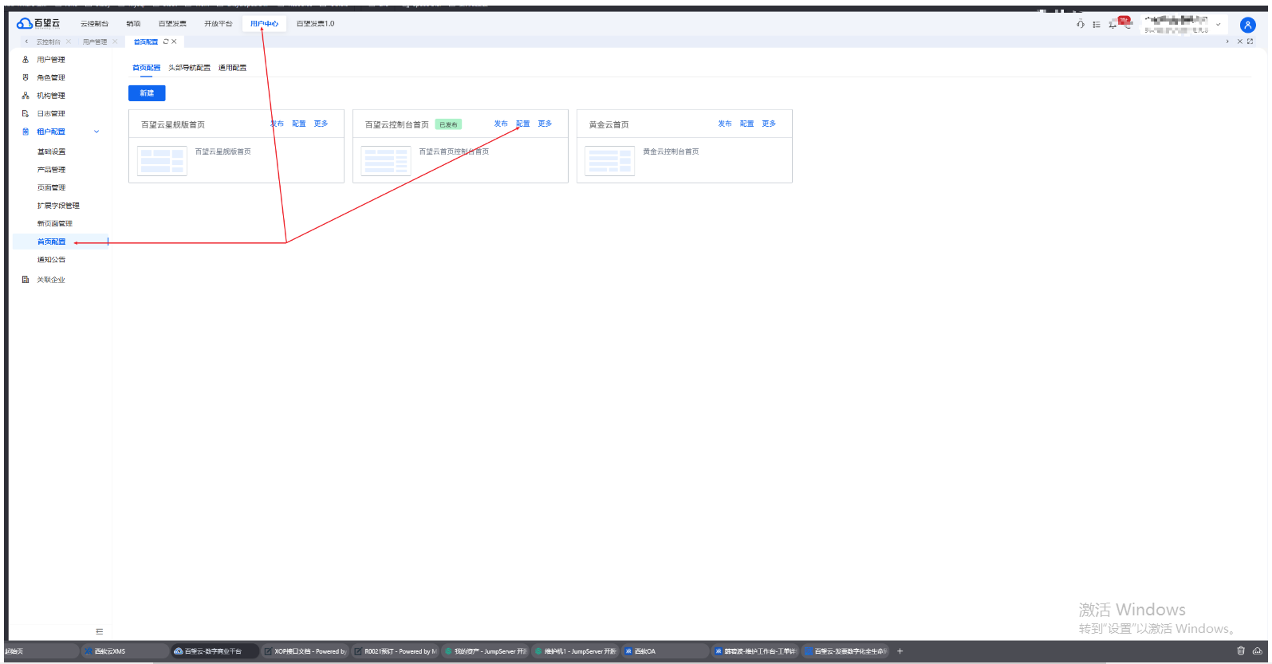Switch to 云控制台 page tab
The width and height of the screenshot is (1272, 664).
(48, 41)
